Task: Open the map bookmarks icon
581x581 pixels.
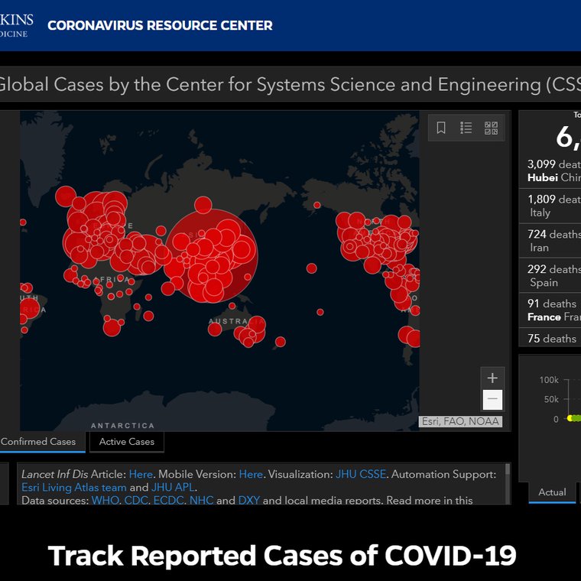Action: 441,128
